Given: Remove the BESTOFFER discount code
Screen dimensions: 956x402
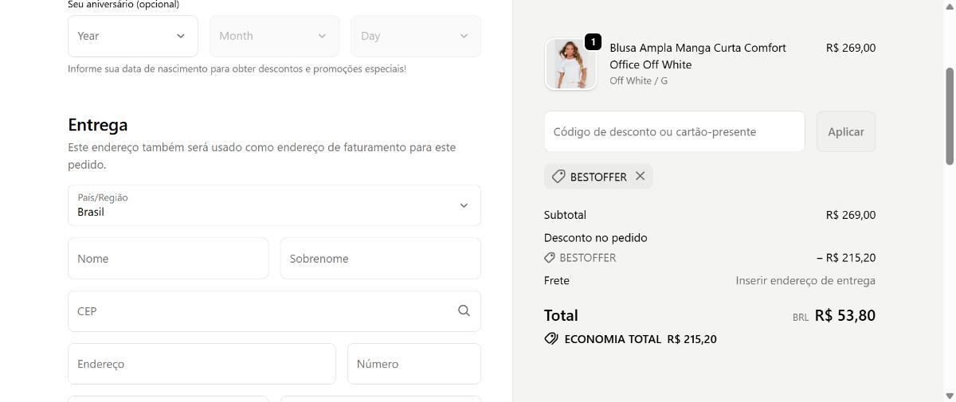Looking at the screenshot, I should [x=640, y=176].
